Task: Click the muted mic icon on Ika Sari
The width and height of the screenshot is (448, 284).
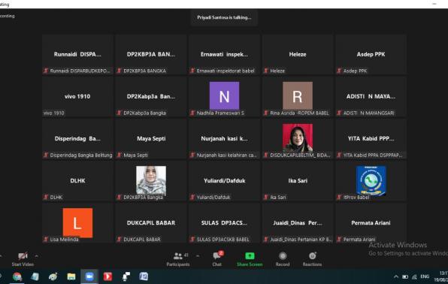Action: [x=265, y=197]
